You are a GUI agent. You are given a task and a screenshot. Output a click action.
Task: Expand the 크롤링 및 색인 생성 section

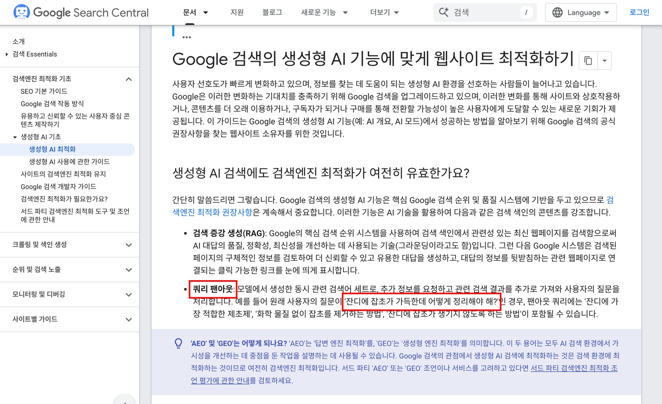129,245
